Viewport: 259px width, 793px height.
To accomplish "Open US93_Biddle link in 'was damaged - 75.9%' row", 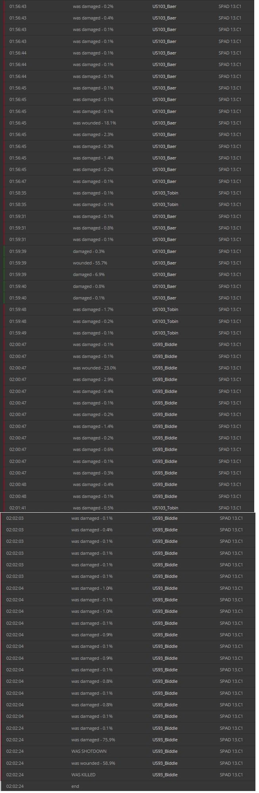I will [x=165, y=740].
